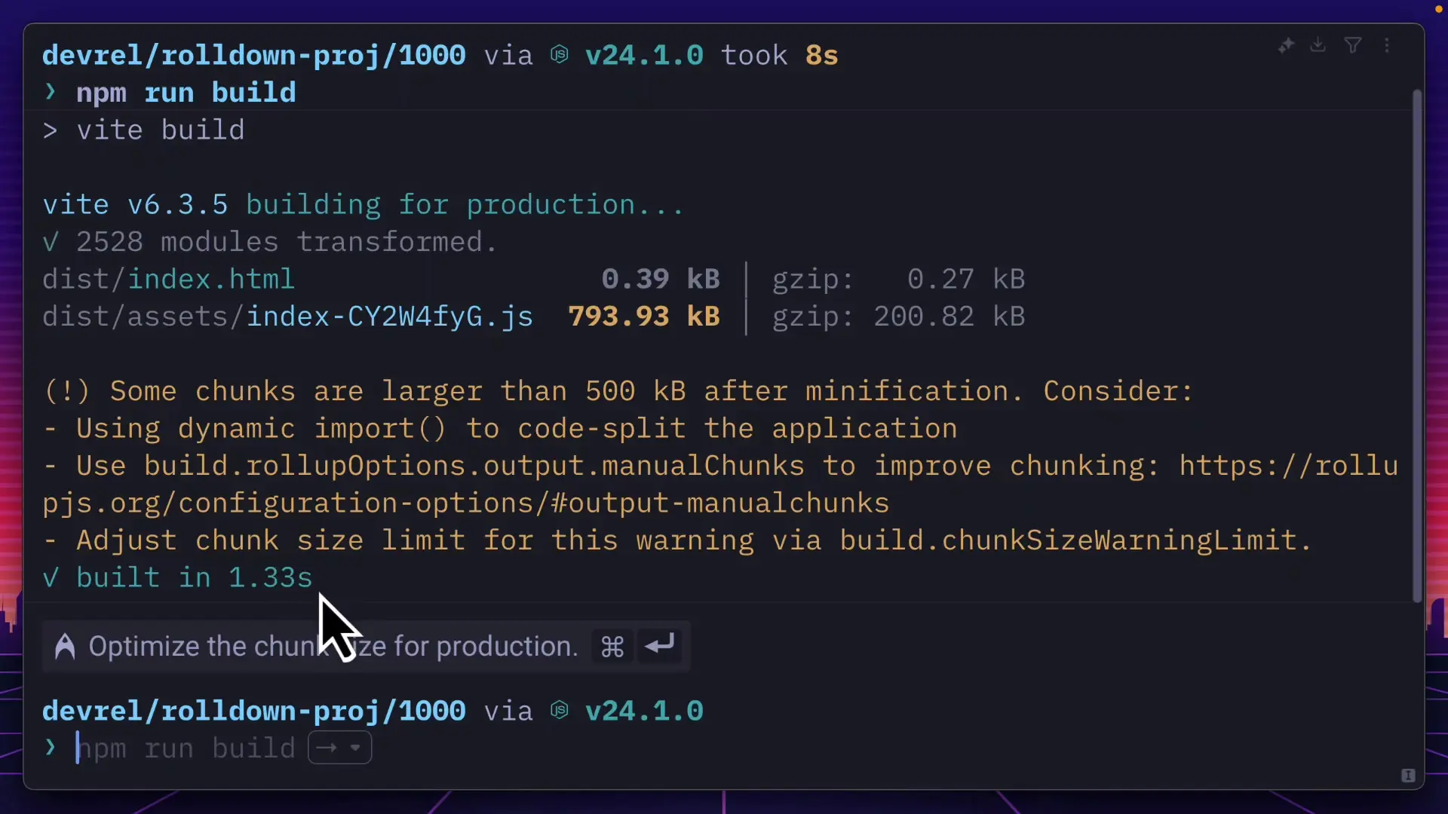Click the top 'devrel/rolldown-proj/1000' path
The image size is (1448, 814).
click(x=254, y=55)
